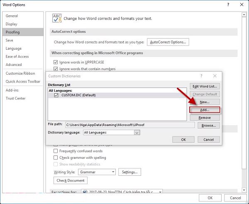Check the Check grammar with spelling box
The width and height of the screenshot is (249, 204).
pyautogui.click(x=56, y=158)
